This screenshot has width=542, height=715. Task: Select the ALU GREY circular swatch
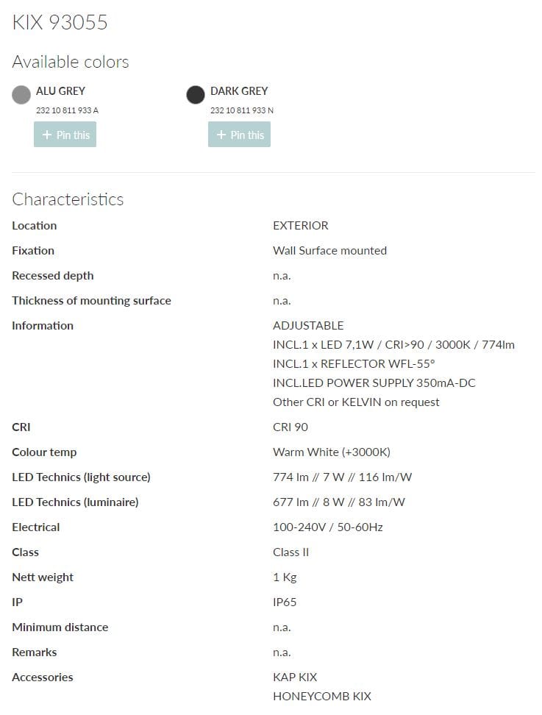[x=21, y=95]
